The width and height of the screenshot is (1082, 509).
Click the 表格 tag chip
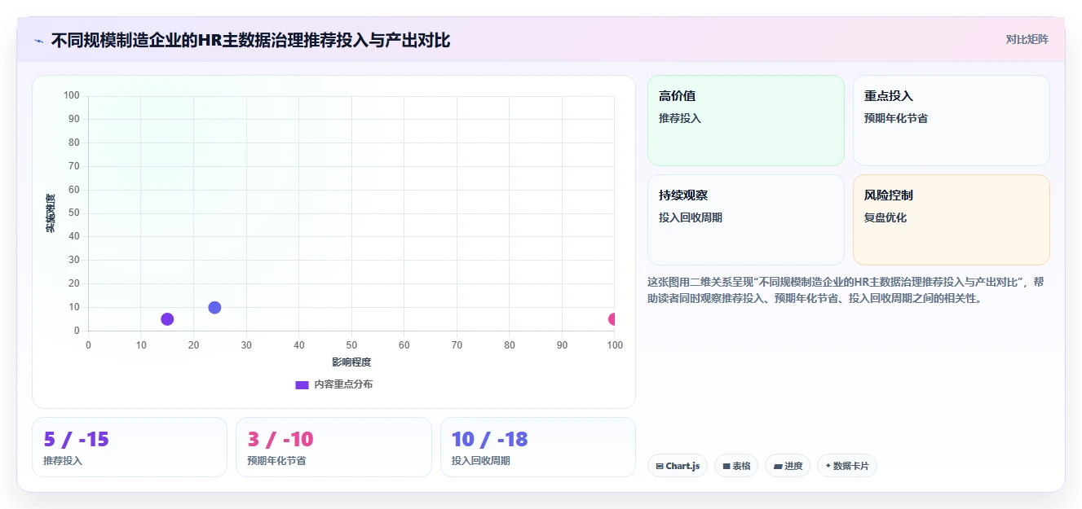pos(736,466)
